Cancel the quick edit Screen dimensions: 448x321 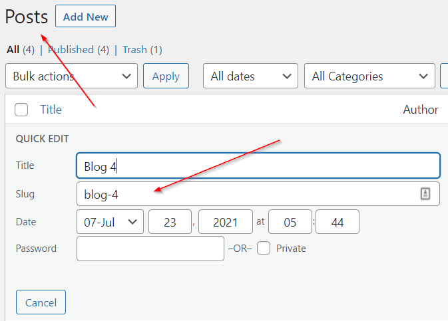pyautogui.click(x=41, y=302)
